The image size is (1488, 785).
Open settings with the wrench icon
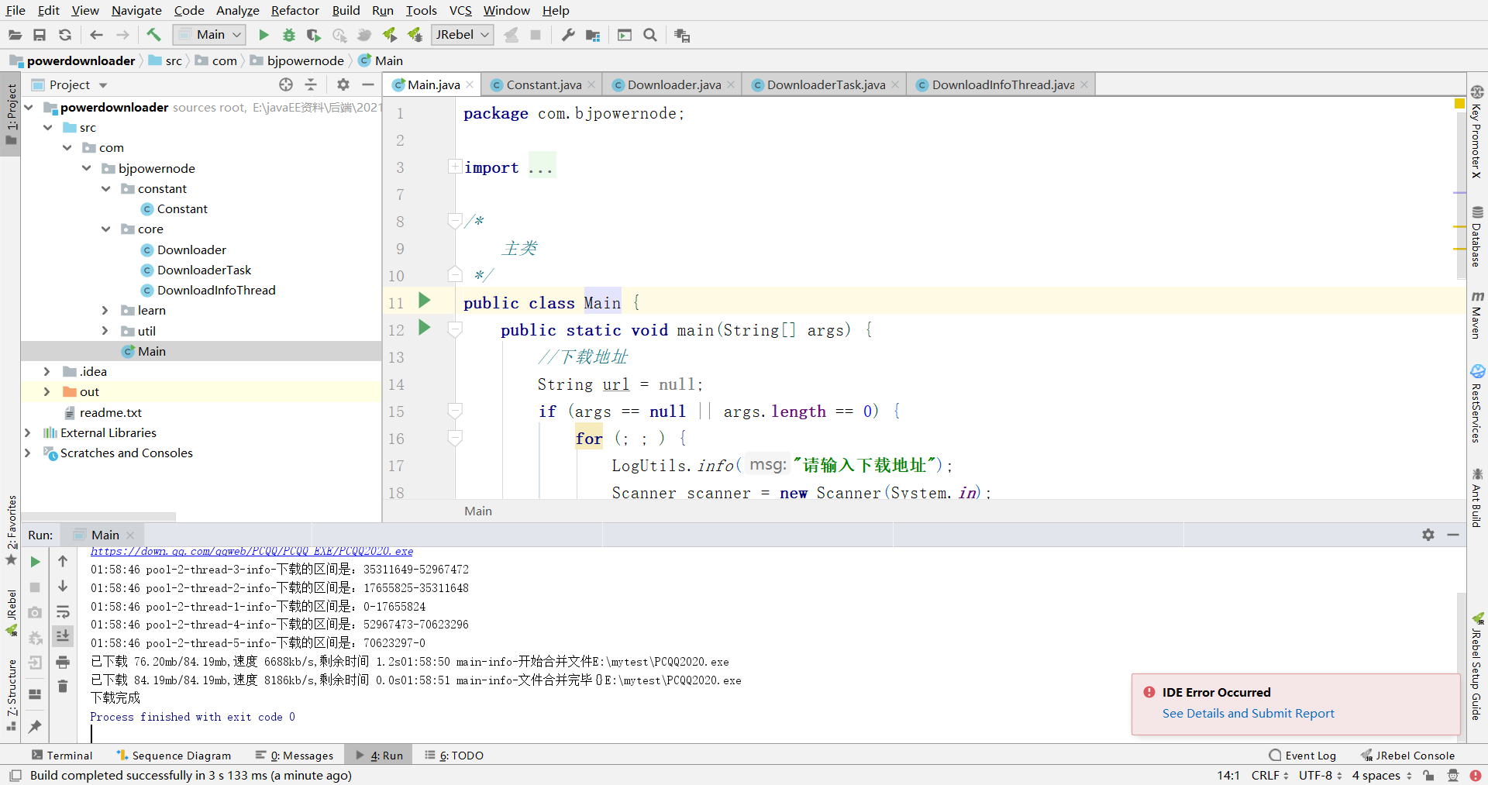pos(568,35)
